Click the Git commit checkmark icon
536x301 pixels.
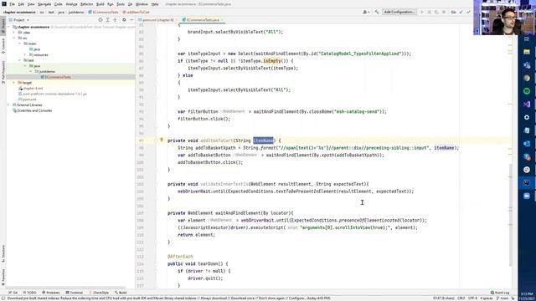click(x=468, y=12)
